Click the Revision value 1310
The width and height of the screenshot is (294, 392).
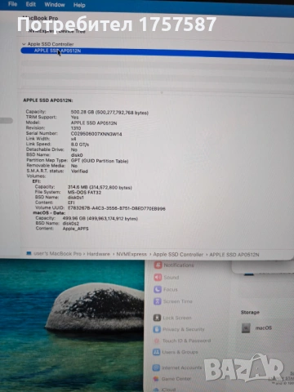[x=76, y=128]
